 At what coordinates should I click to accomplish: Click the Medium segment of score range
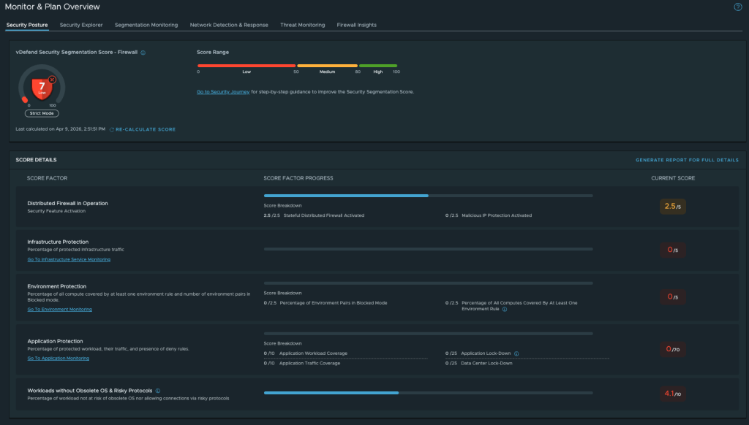tap(327, 66)
